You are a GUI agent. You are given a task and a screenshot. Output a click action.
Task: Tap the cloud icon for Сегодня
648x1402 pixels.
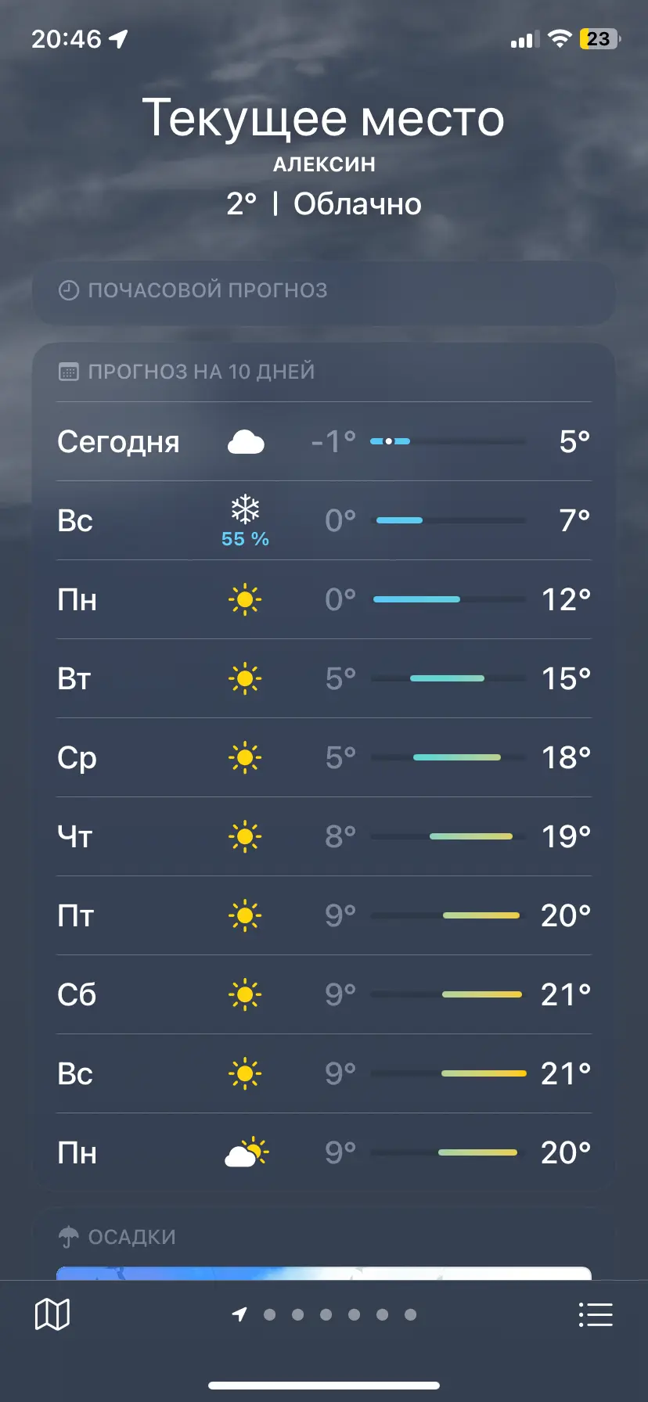[245, 442]
